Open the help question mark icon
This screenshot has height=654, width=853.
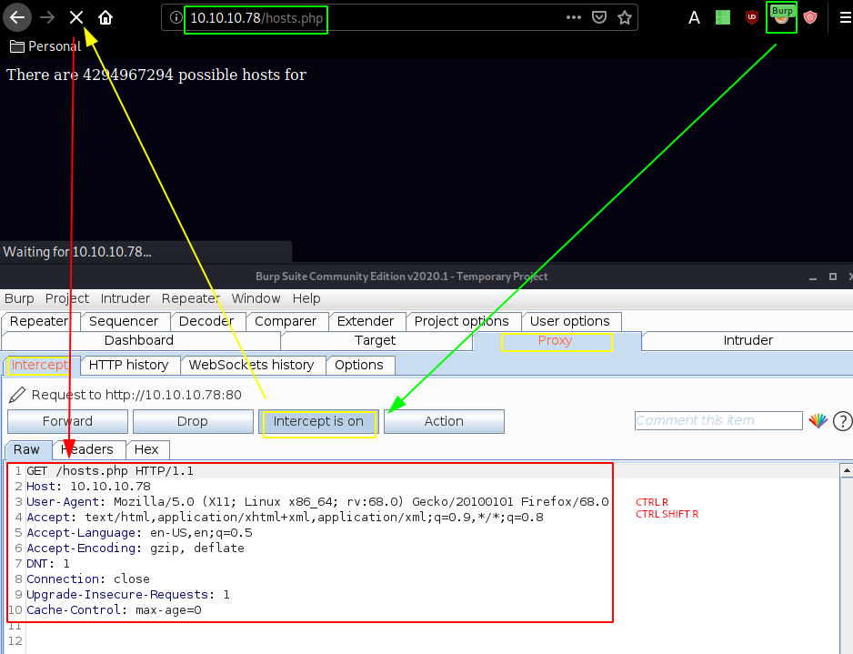click(x=843, y=421)
